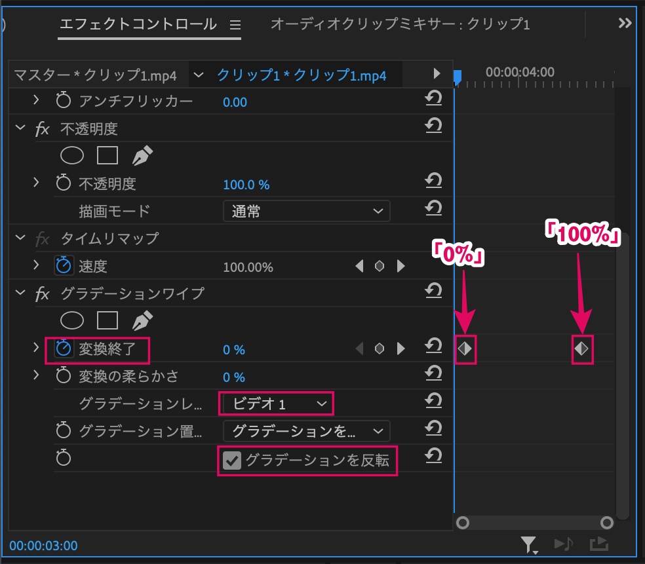Go to previous 速度 keyframe
The height and width of the screenshot is (564, 645).
point(359,266)
